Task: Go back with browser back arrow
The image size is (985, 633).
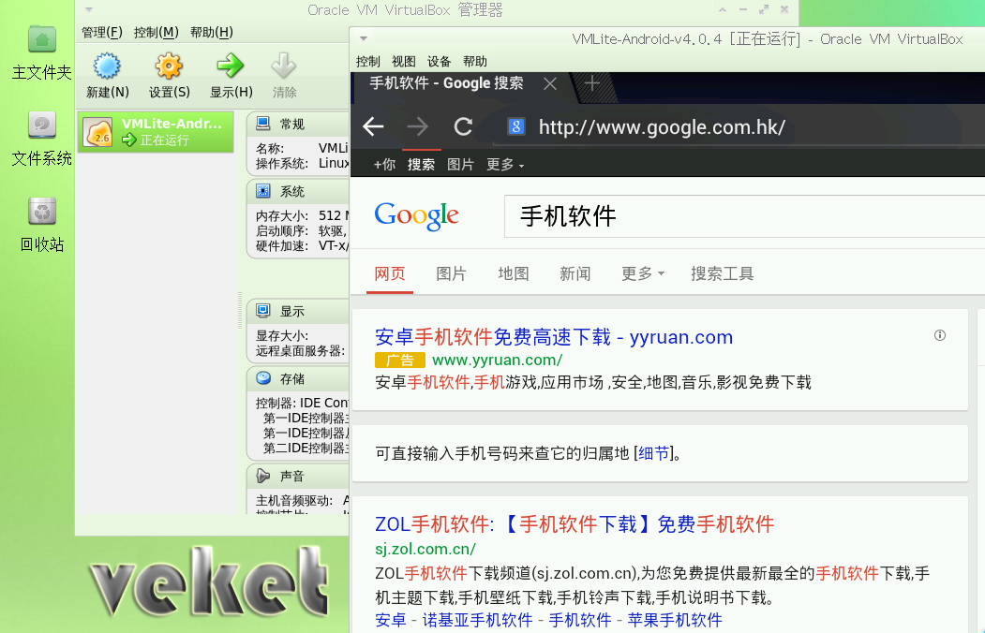Action: pos(373,126)
